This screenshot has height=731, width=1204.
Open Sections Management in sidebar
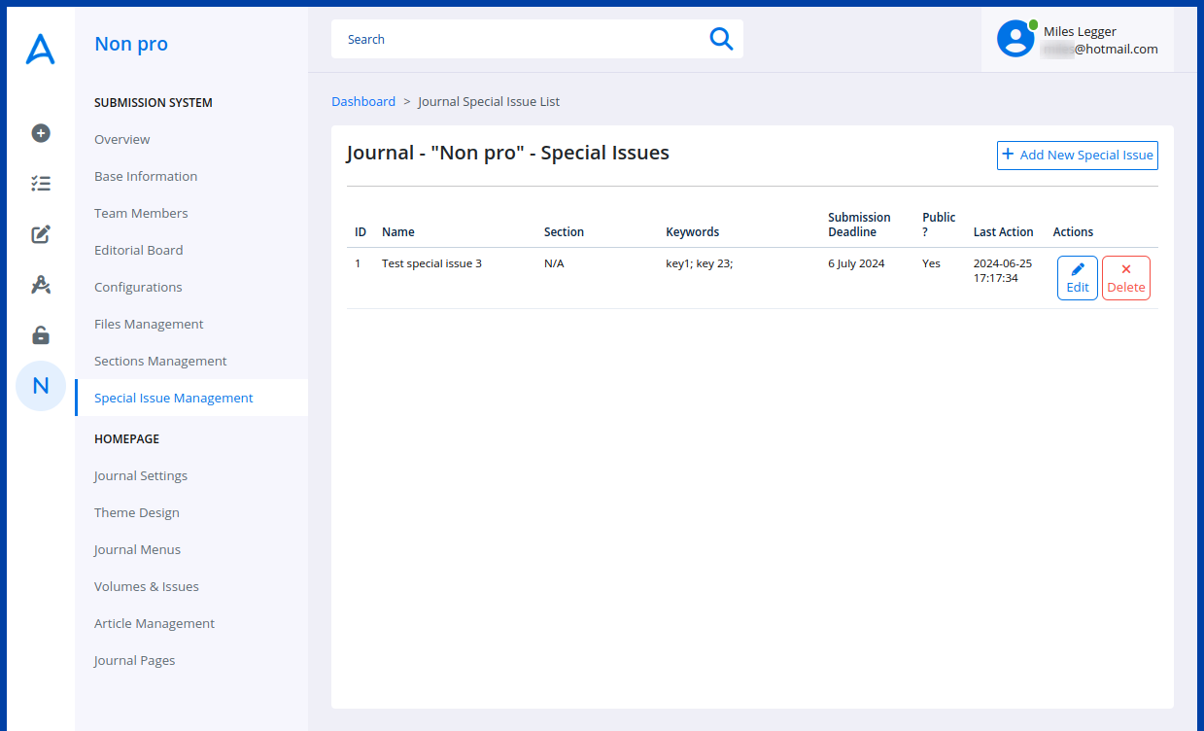click(x=160, y=361)
